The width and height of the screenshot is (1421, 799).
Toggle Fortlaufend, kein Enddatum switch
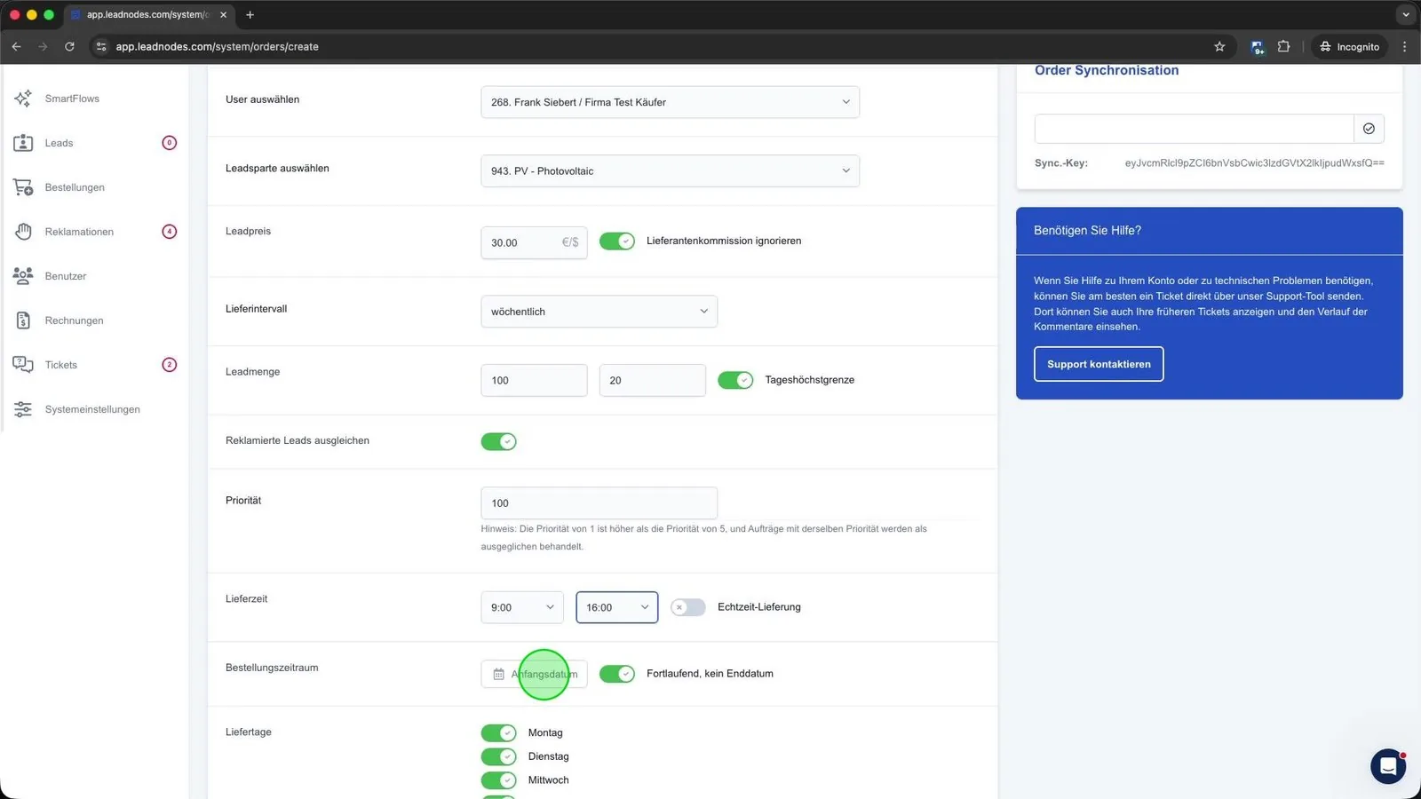[617, 674]
